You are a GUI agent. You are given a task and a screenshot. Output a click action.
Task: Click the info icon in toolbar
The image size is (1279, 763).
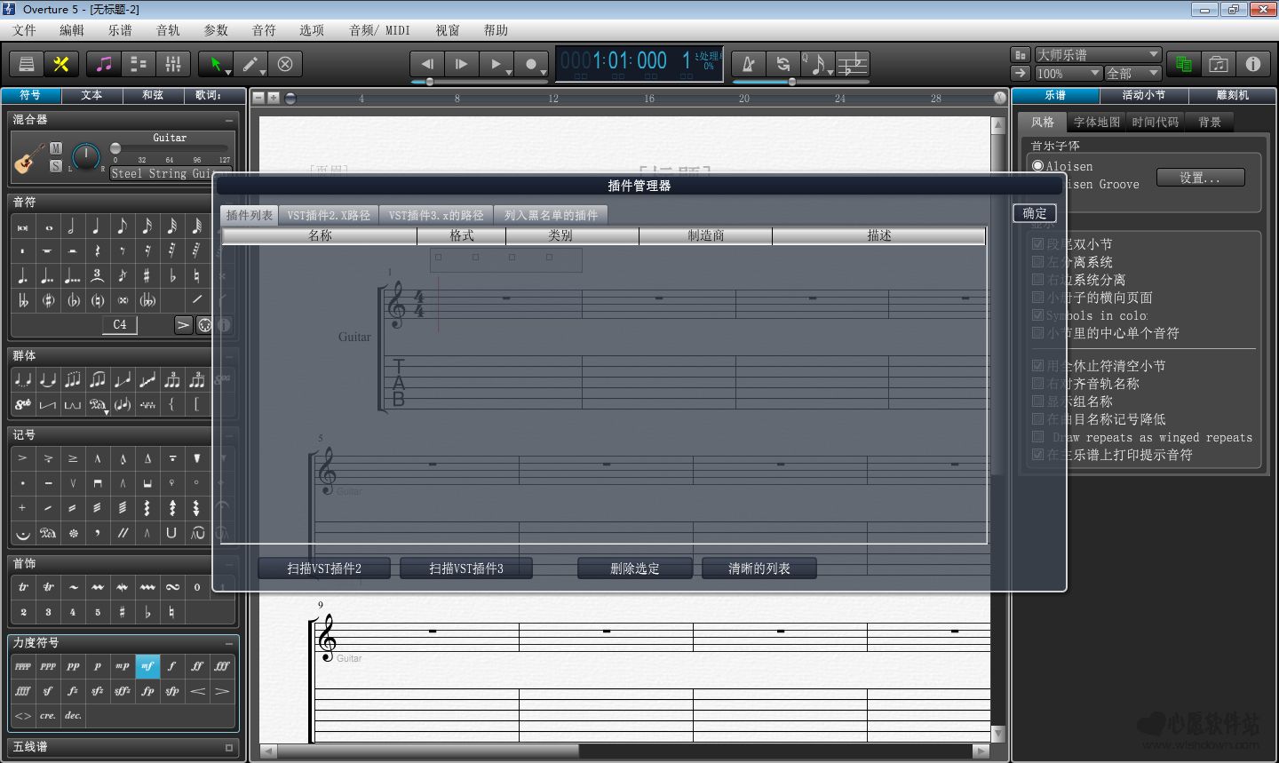tap(1252, 64)
